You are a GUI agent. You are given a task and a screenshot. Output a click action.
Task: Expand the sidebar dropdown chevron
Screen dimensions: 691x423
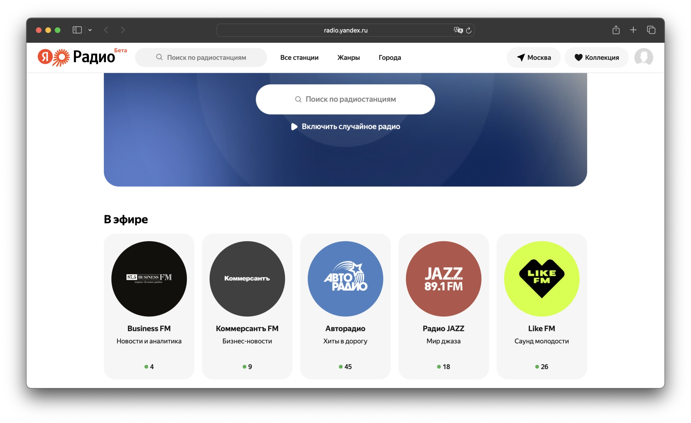(x=90, y=30)
